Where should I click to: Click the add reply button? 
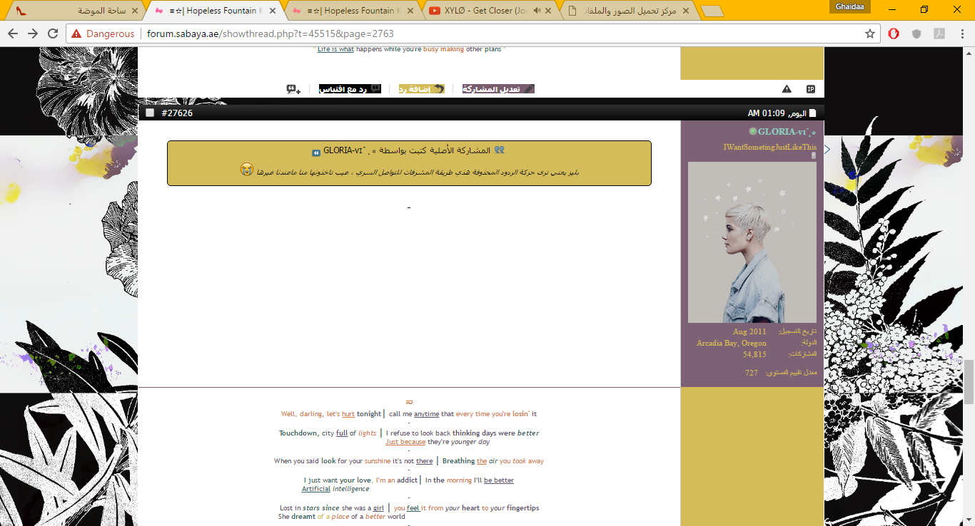pos(421,89)
